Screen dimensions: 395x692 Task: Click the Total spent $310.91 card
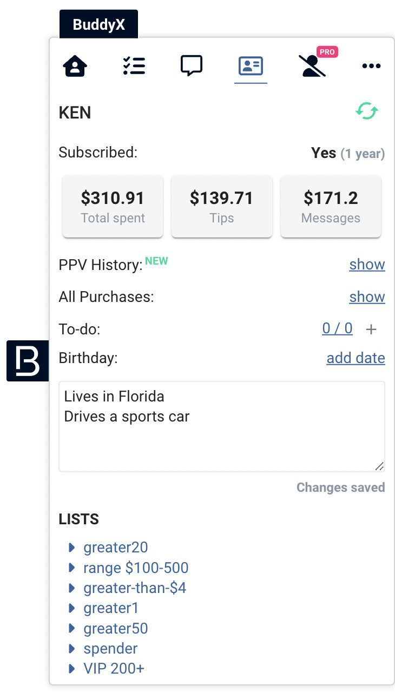pos(113,206)
